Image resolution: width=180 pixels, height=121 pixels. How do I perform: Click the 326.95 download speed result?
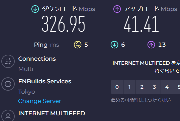tap(63, 24)
